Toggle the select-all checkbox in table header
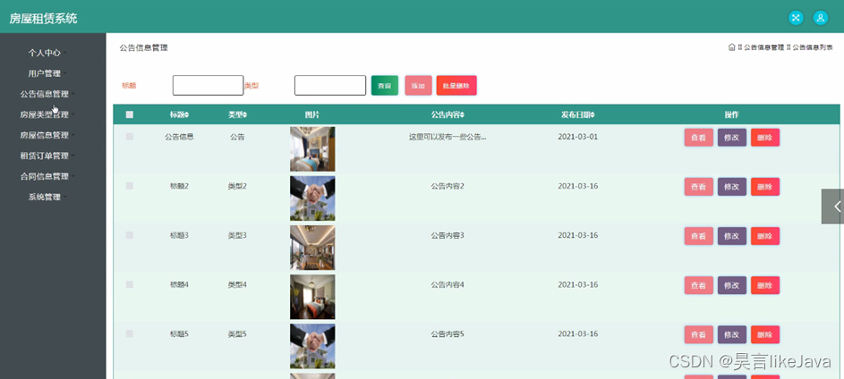The width and height of the screenshot is (844, 379). tap(130, 114)
